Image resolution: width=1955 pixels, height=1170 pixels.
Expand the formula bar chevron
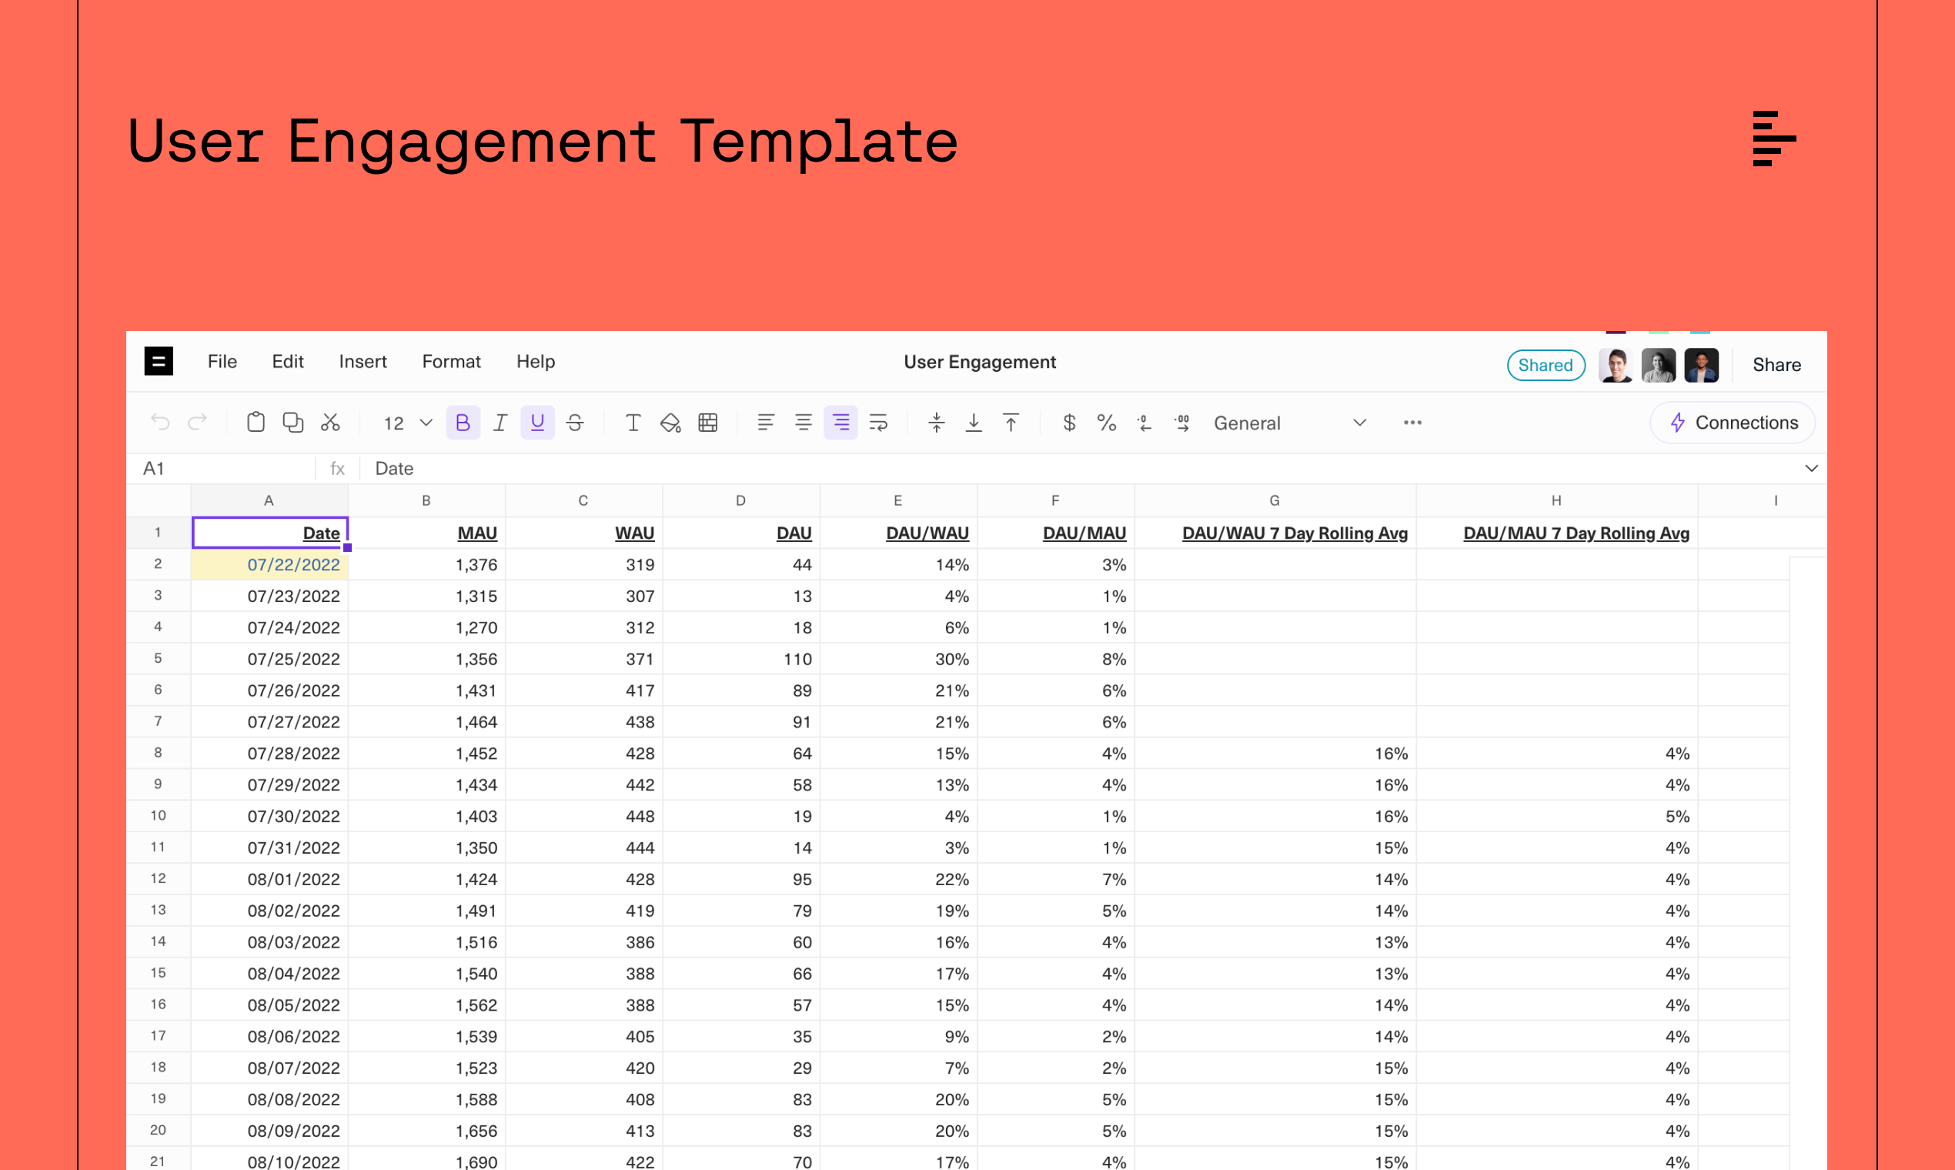(x=1811, y=468)
